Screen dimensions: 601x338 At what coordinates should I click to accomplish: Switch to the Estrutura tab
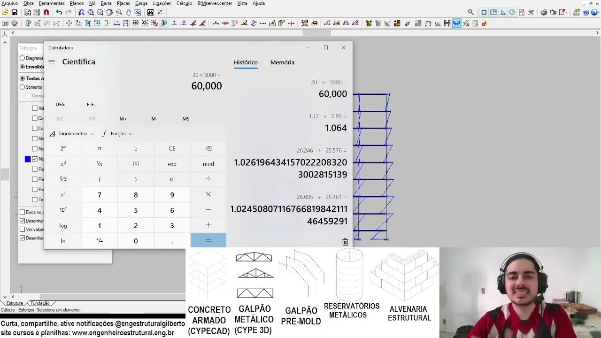click(x=15, y=303)
